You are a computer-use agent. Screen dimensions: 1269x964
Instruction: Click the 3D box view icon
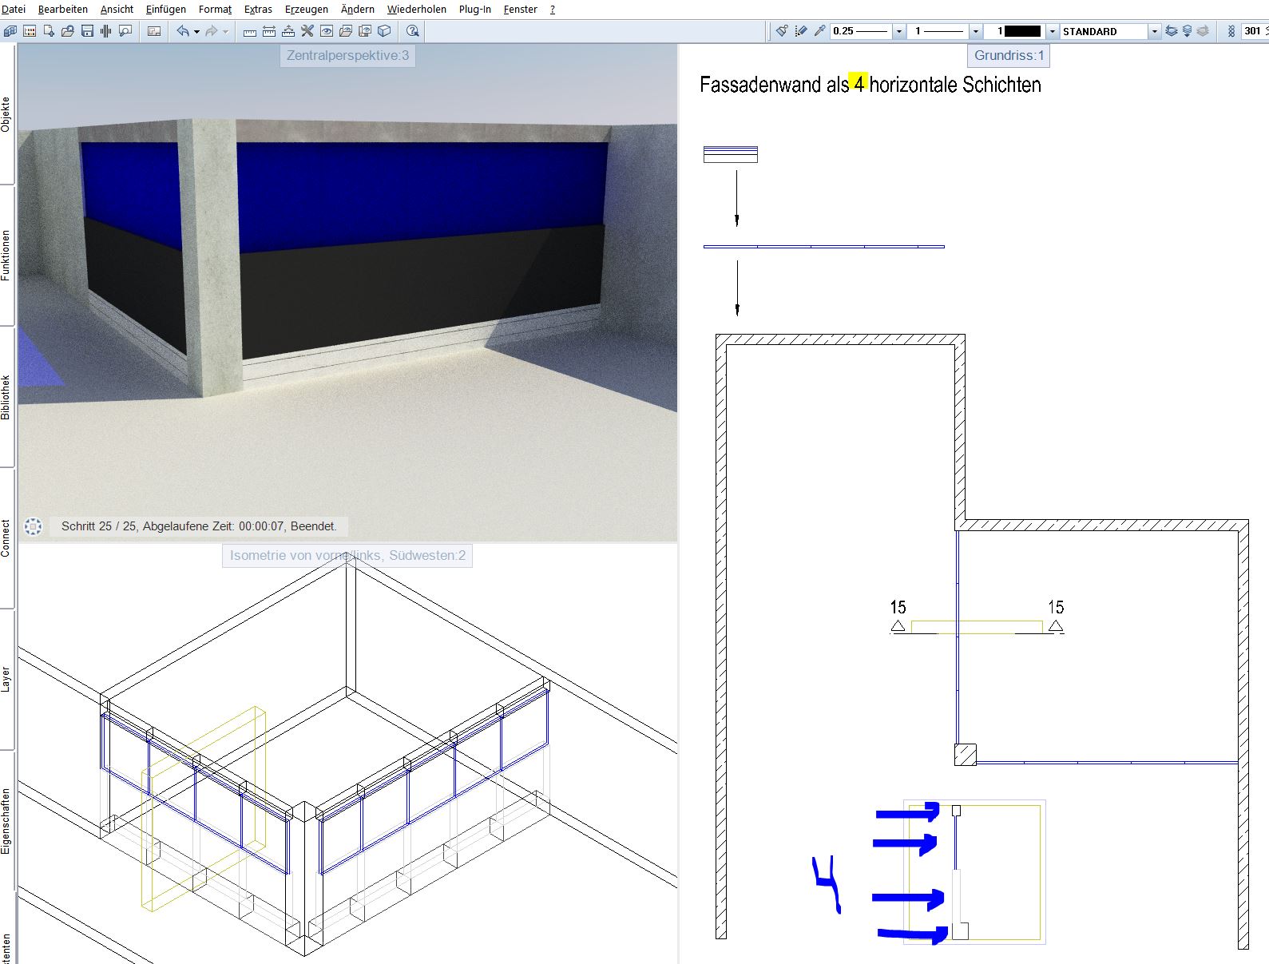pos(384,31)
